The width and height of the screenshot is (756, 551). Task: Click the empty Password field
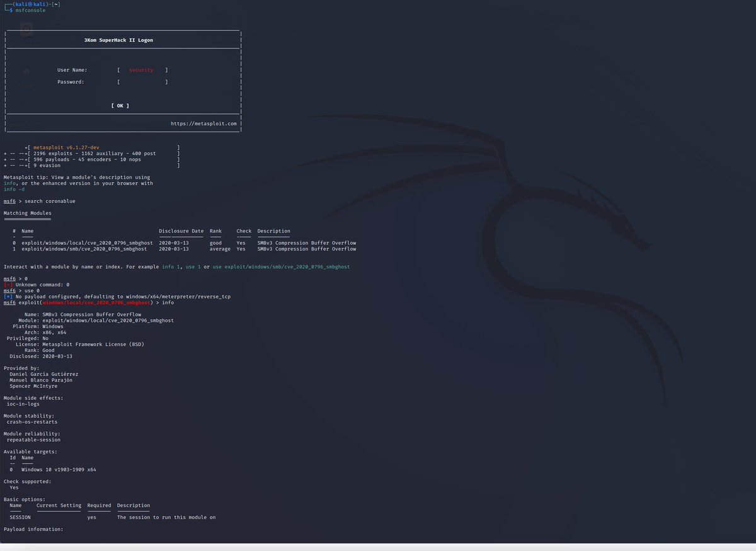click(142, 82)
